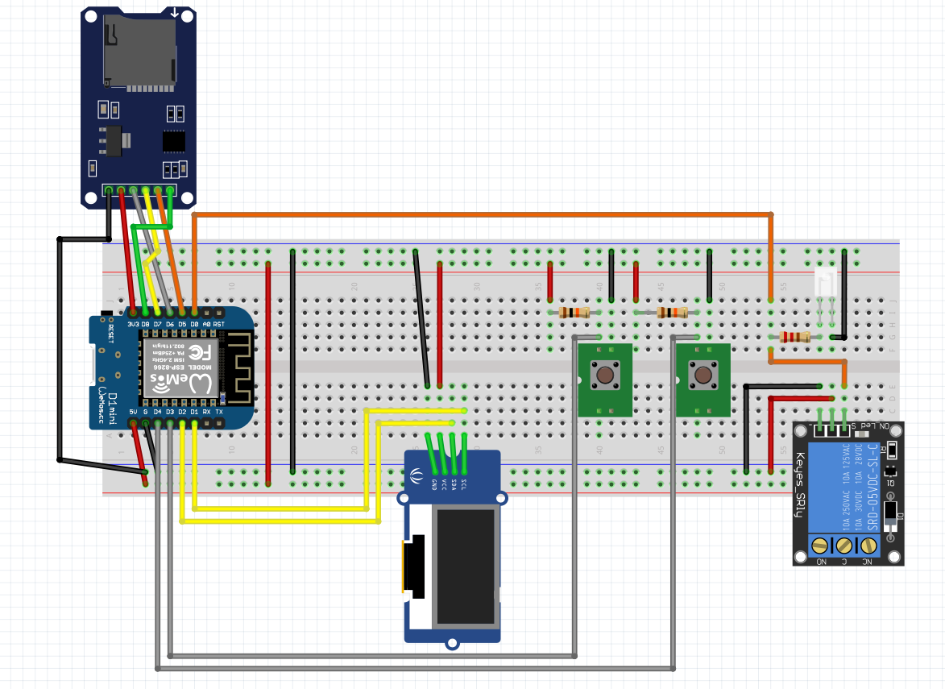Select the lower yellow wire under breadboard
945x689 pixels.
coord(280,521)
